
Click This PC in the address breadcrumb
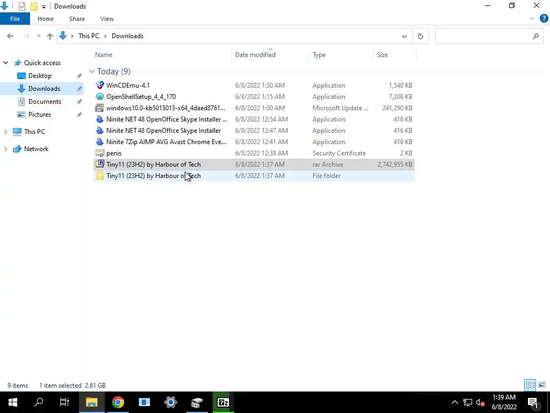(89, 36)
